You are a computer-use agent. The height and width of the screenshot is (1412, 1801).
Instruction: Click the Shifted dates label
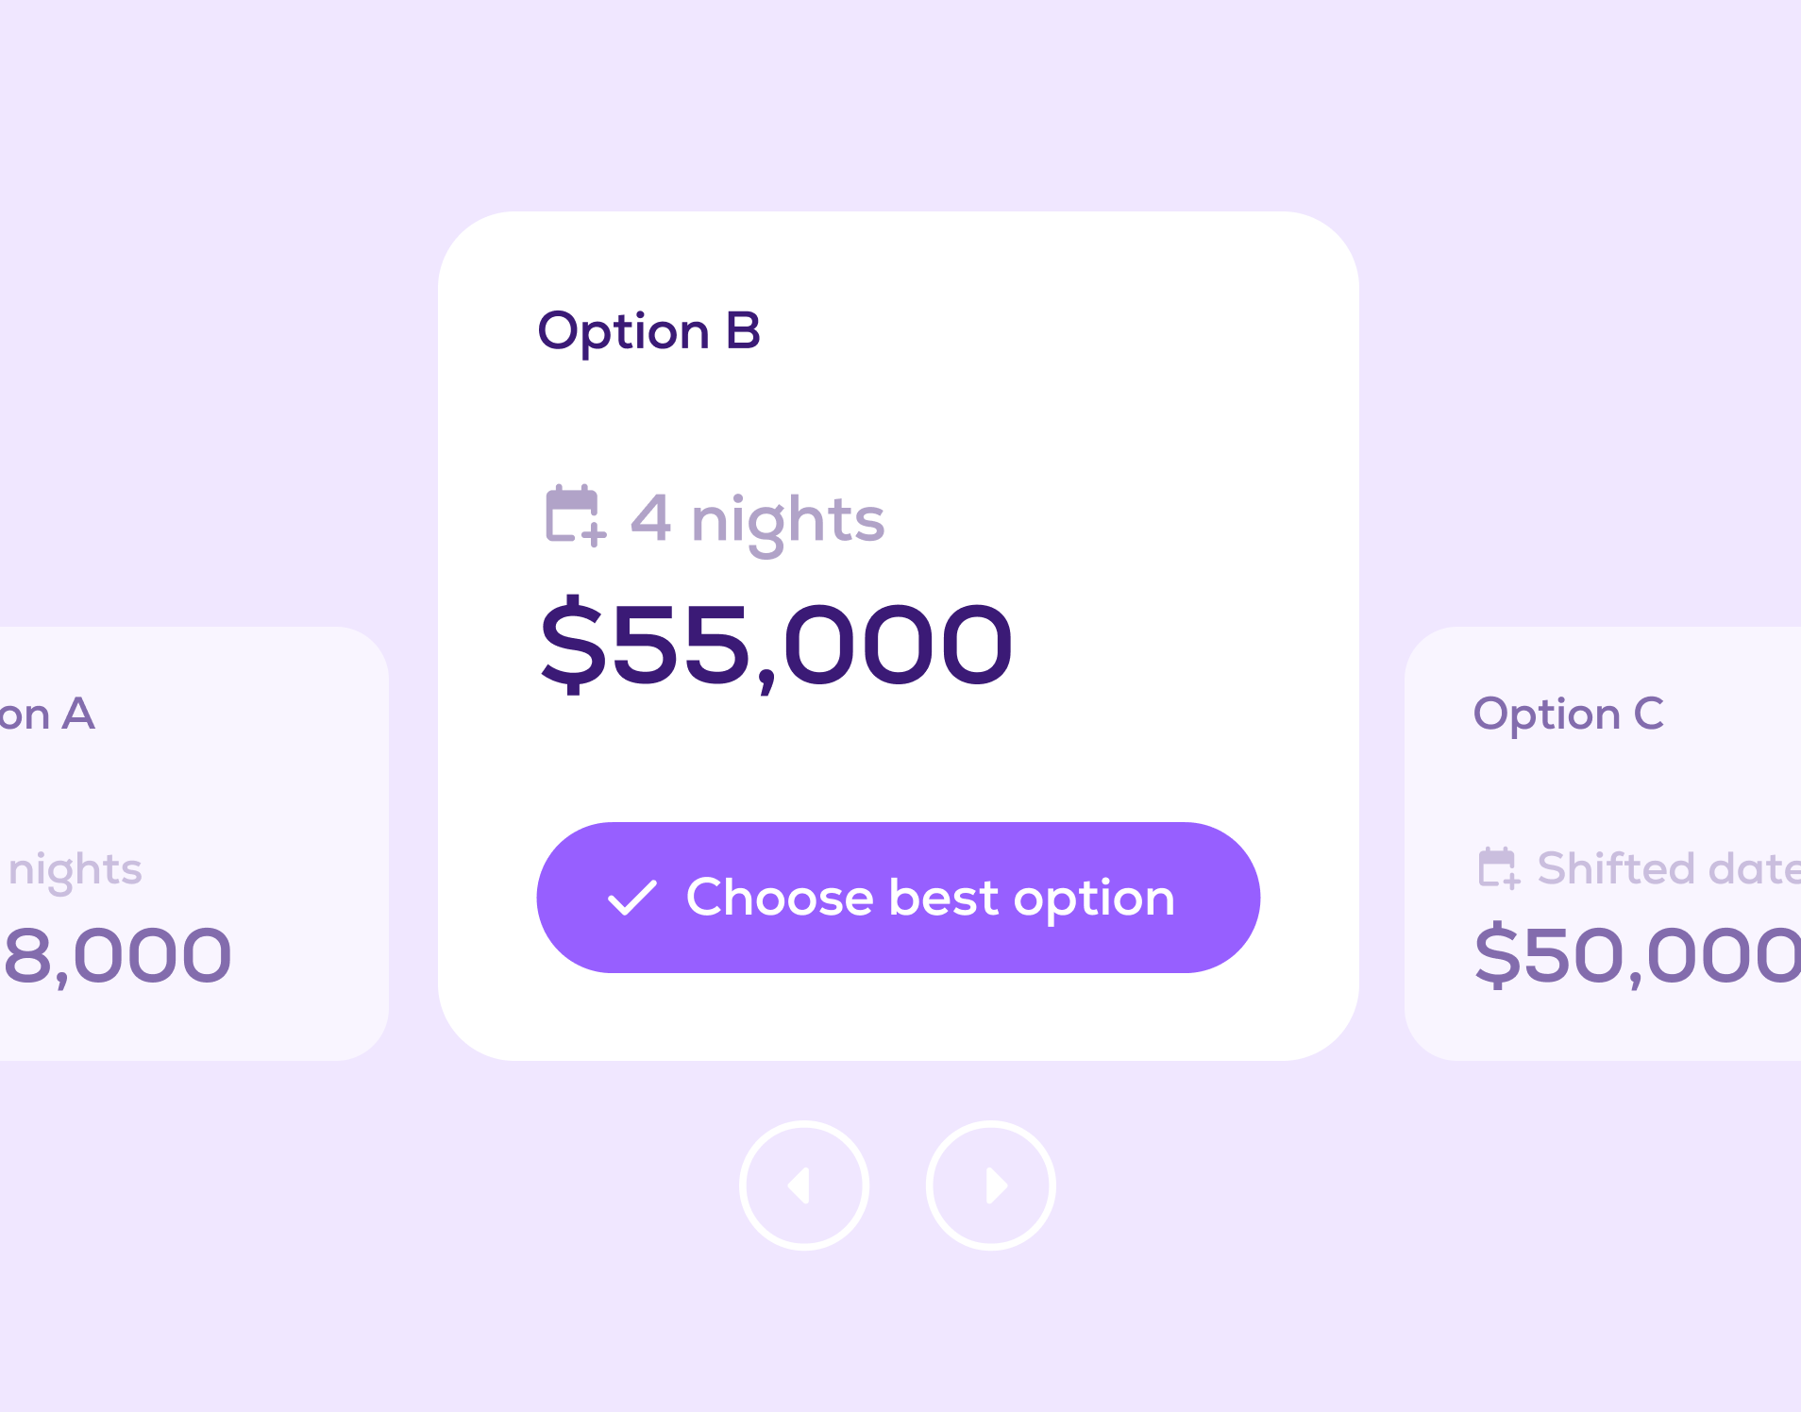pos(1668,868)
